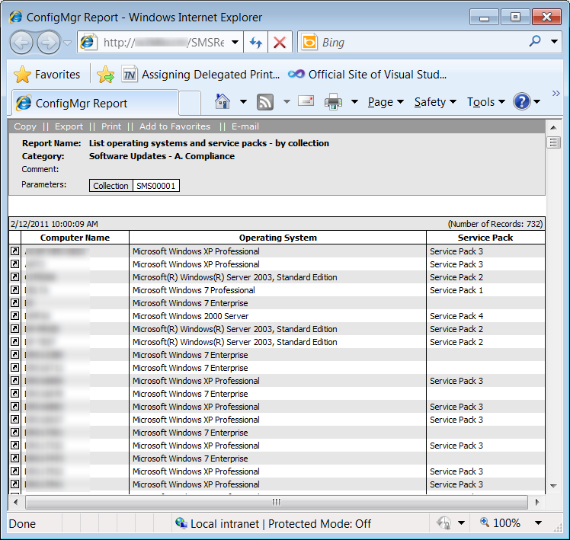Click Local intranet security zone status
The height and width of the screenshot is (540, 570).
tap(274, 524)
